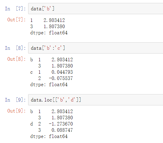Click value 0.088747 in Out[9]
This screenshot has width=163, height=143.
[62, 130]
